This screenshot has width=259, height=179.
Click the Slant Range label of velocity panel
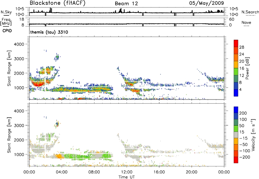pos(9,135)
